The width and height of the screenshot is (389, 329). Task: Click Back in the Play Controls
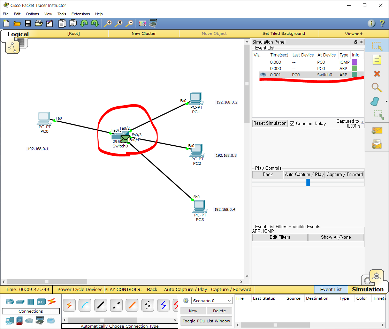tap(268, 174)
